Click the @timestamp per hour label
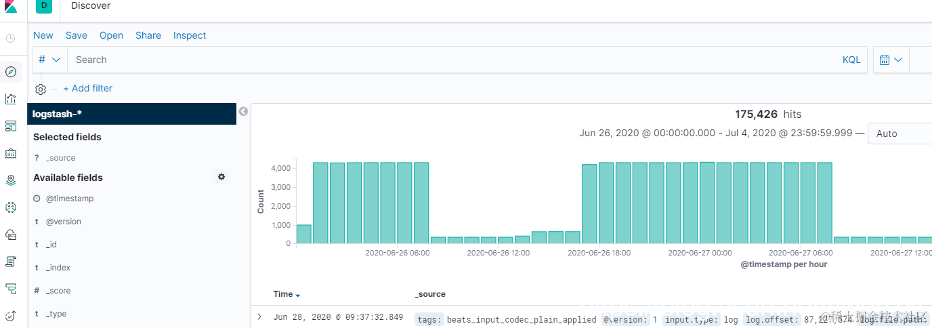Viewport: 932px width, 328px height. tap(784, 264)
